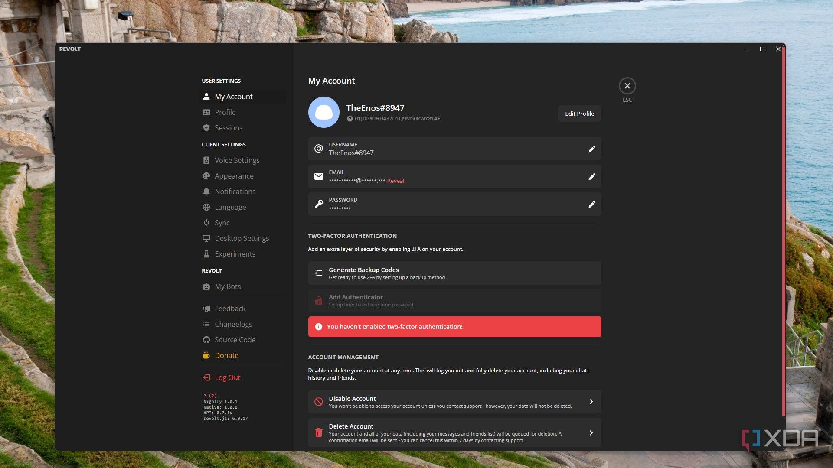The height and width of the screenshot is (468, 833).
Task: Open the Sessions settings page
Action: pos(242,128)
